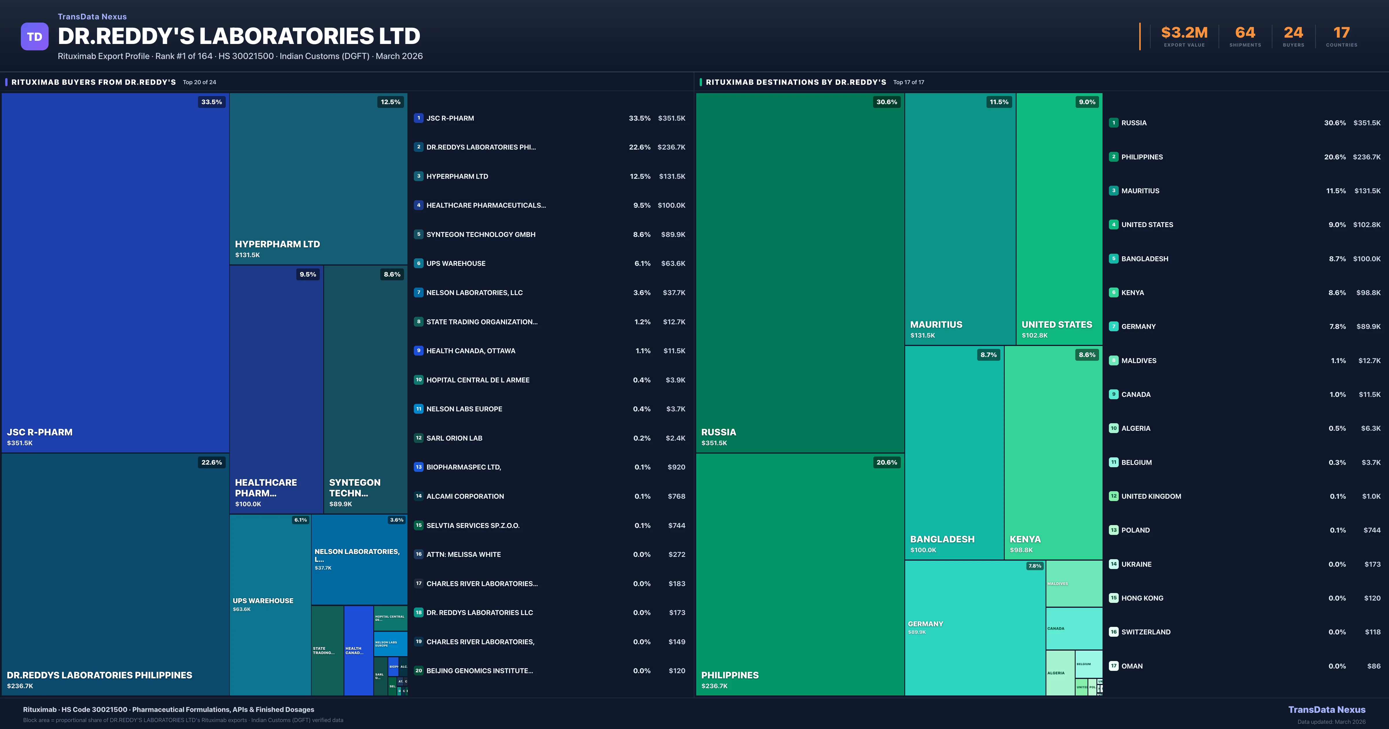The width and height of the screenshot is (1389, 729).
Task: Open the RITUXIMAB BUYERS FROM DR.REDDY'S section
Action: pyautogui.click(x=93, y=82)
